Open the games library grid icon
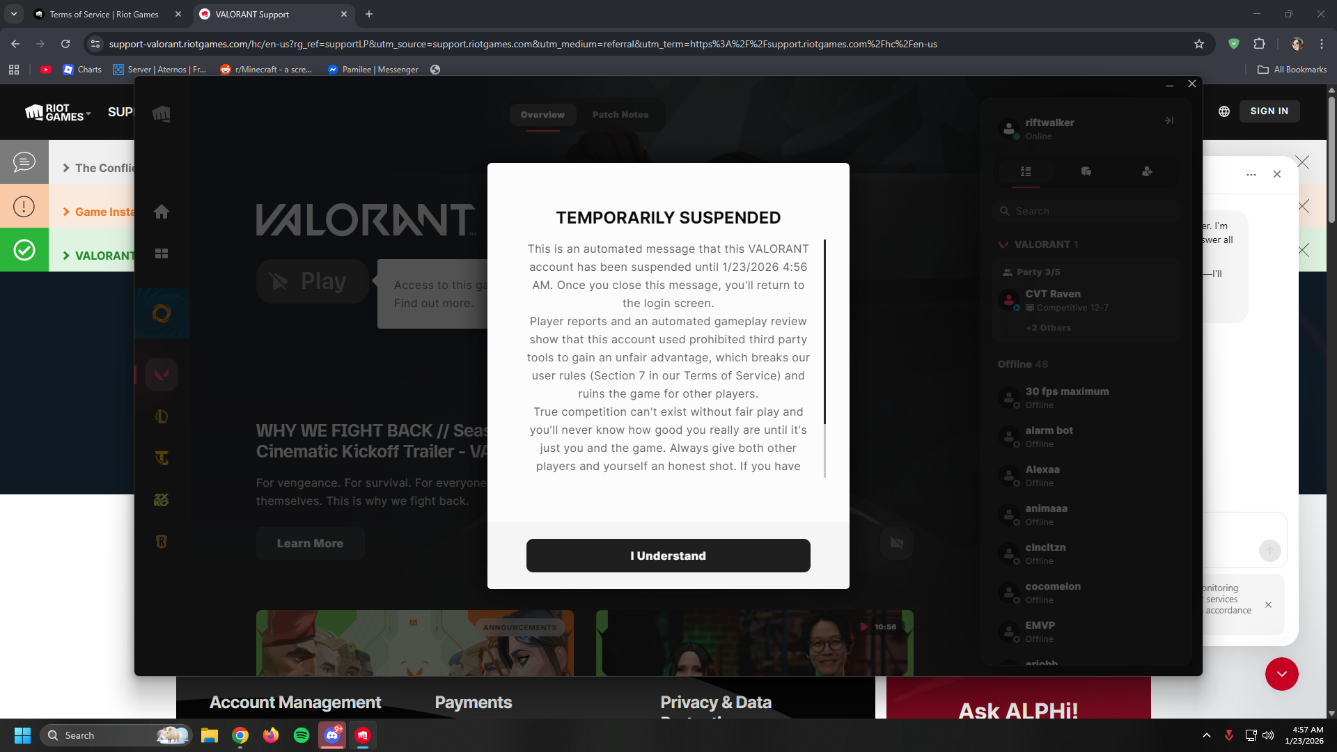This screenshot has height=752, width=1337. coord(162,253)
